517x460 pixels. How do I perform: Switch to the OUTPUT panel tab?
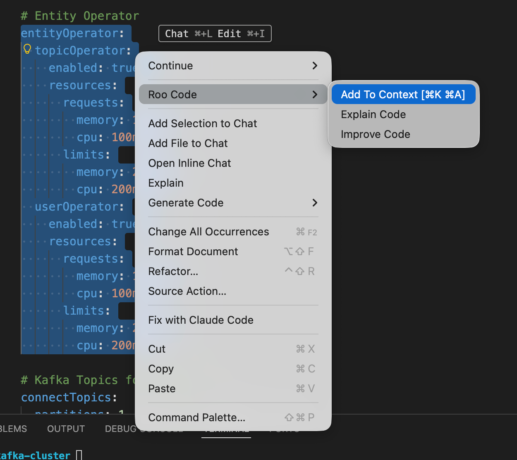click(x=66, y=429)
